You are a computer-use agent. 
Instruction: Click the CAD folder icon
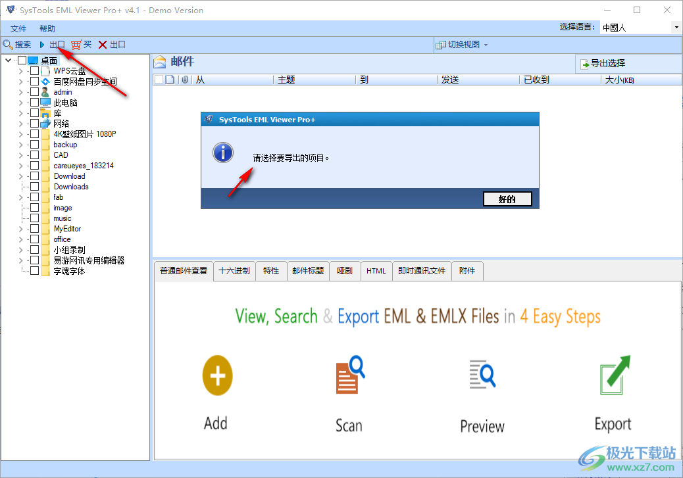click(x=46, y=155)
